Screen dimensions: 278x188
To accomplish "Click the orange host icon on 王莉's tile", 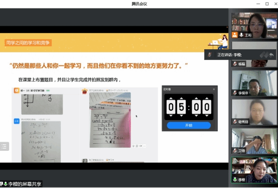I will point(235,35).
